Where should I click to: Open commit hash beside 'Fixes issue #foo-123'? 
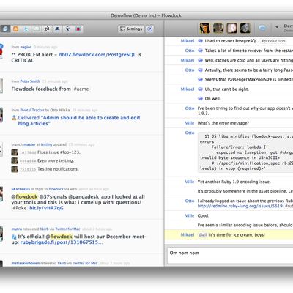(x=28, y=152)
